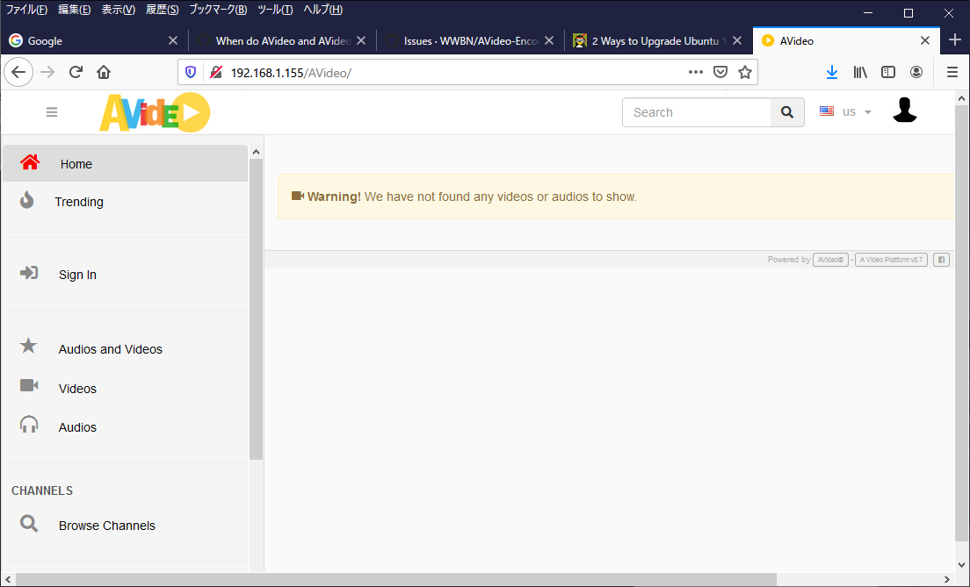The image size is (970, 587).
Task: Click the AVideo® footer button
Action: [830, 260]
